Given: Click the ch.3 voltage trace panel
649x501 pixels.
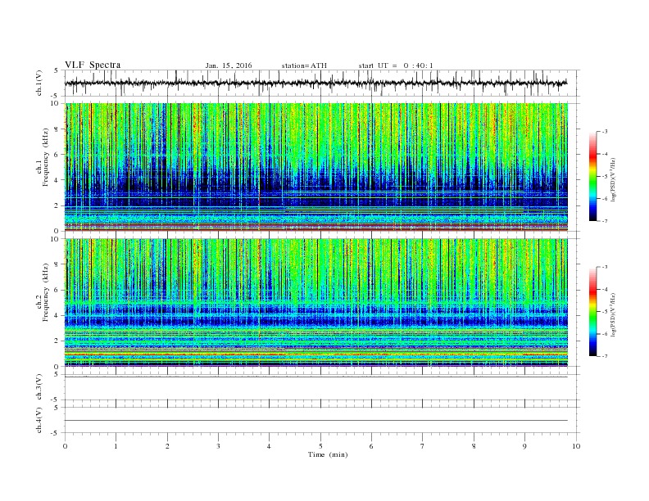Looking at the screenshot, I should [322, 387].
